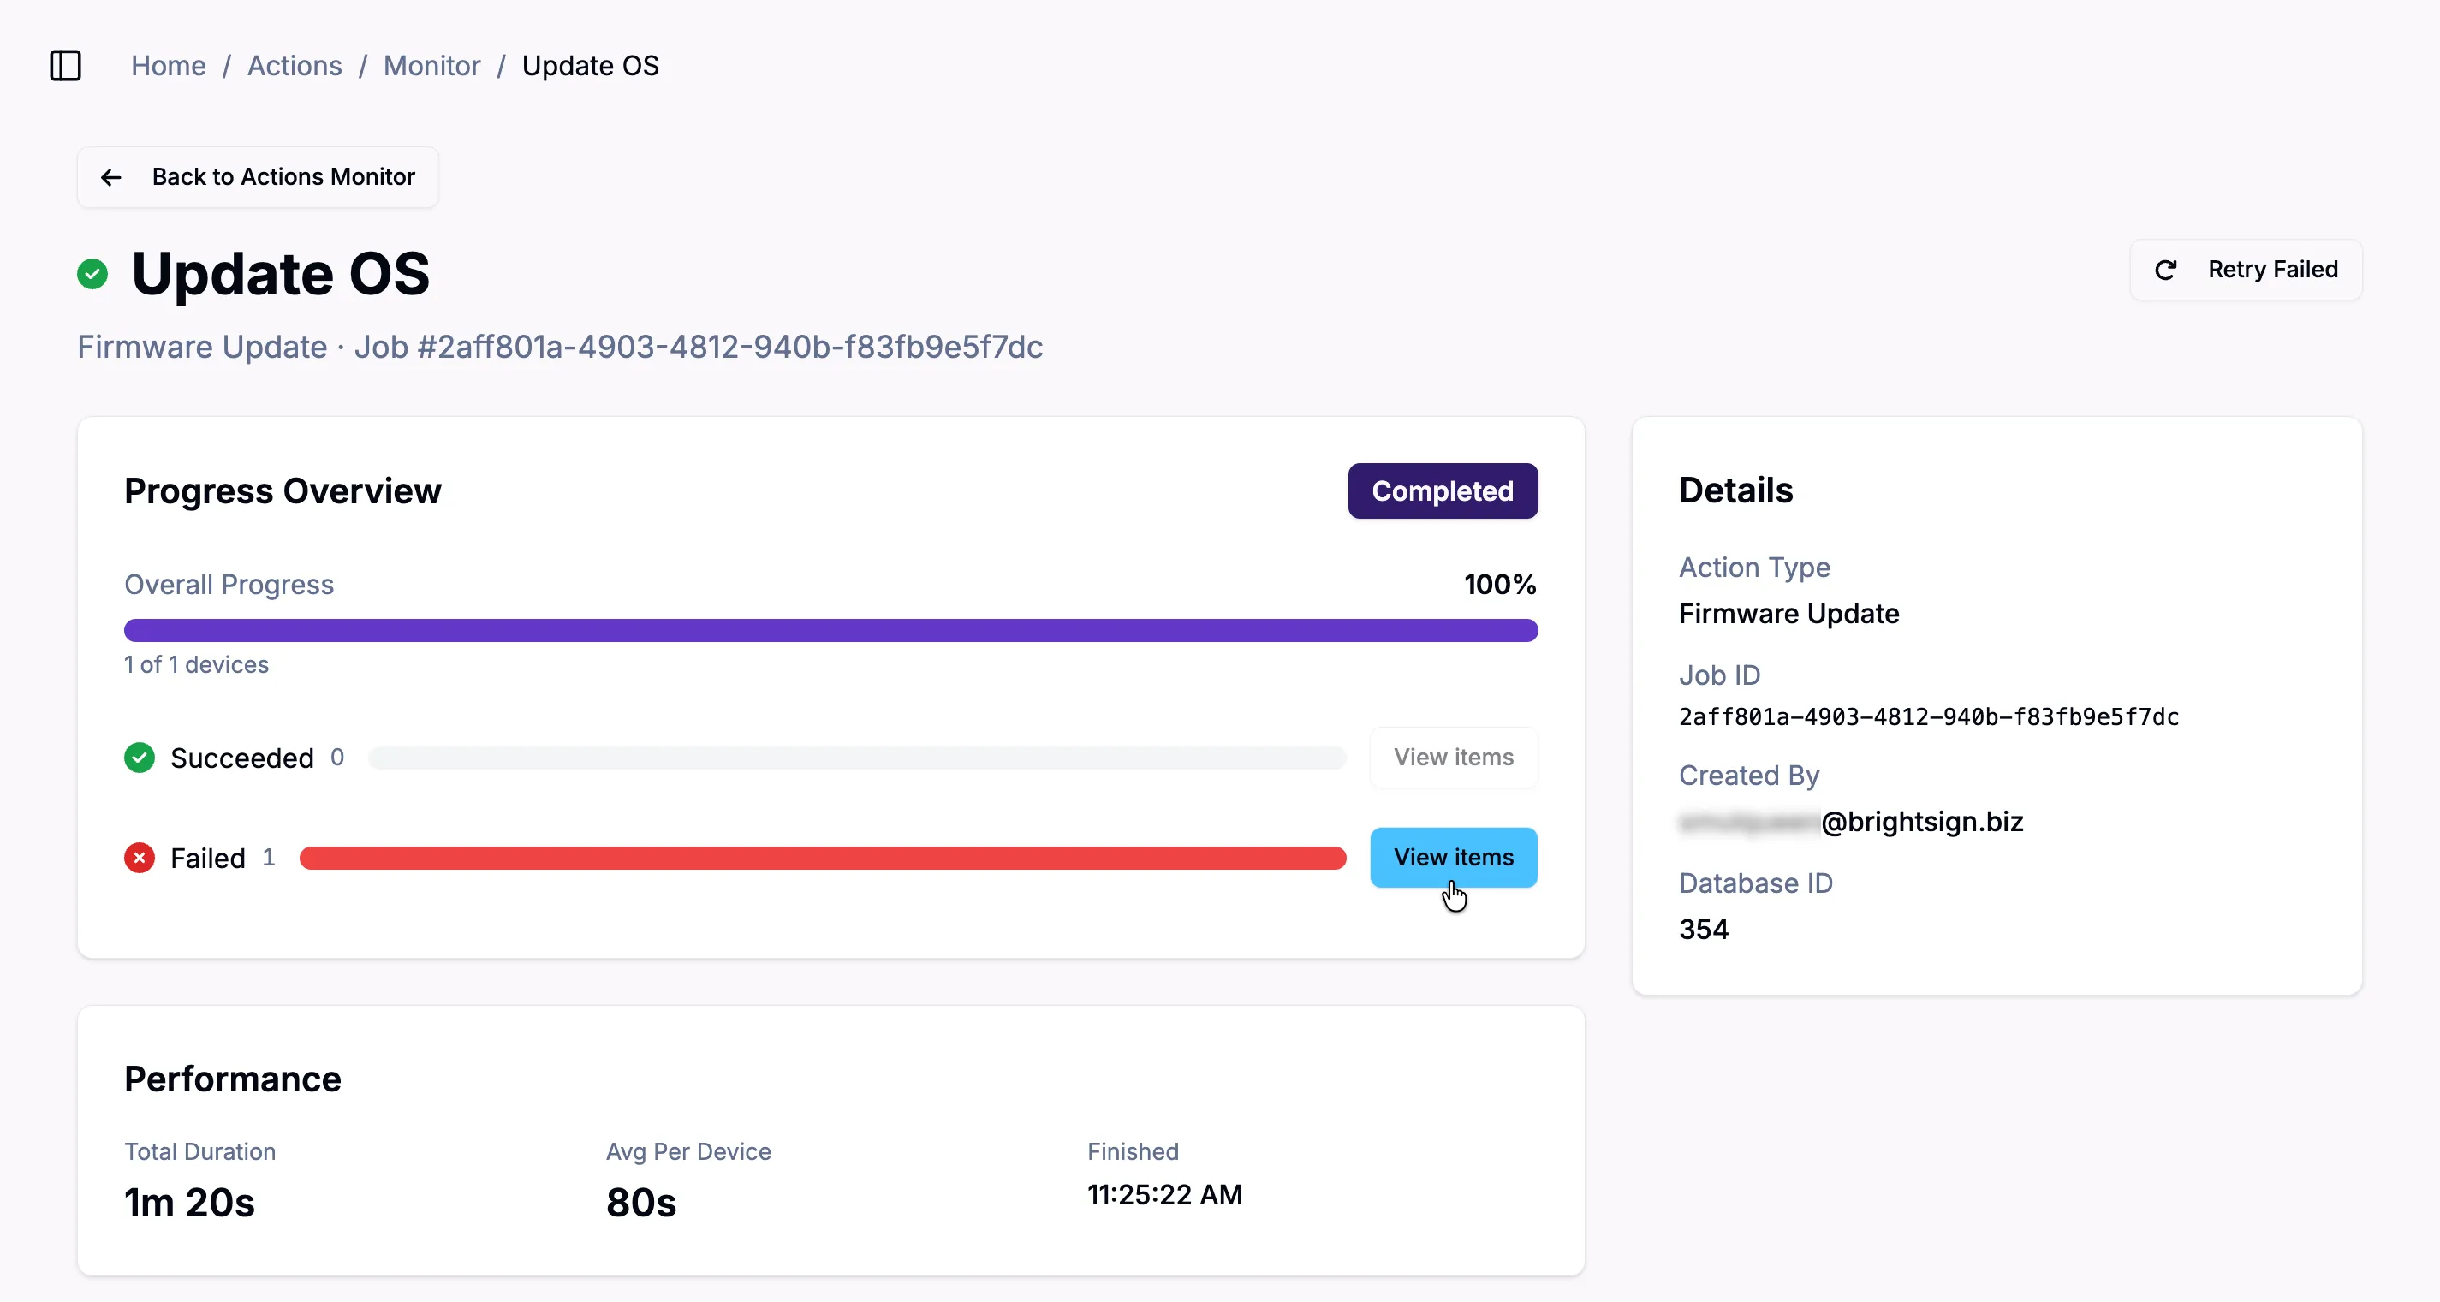Open the Actions breadcrumb link
Screen dimensions: 2440x1302
295,65
